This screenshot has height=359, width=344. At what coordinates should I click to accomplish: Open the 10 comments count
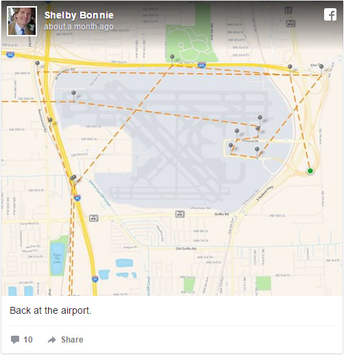(28, 340)
